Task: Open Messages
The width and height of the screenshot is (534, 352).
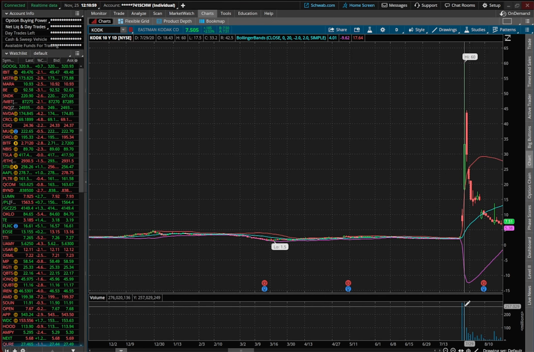Action: [394, 5]
